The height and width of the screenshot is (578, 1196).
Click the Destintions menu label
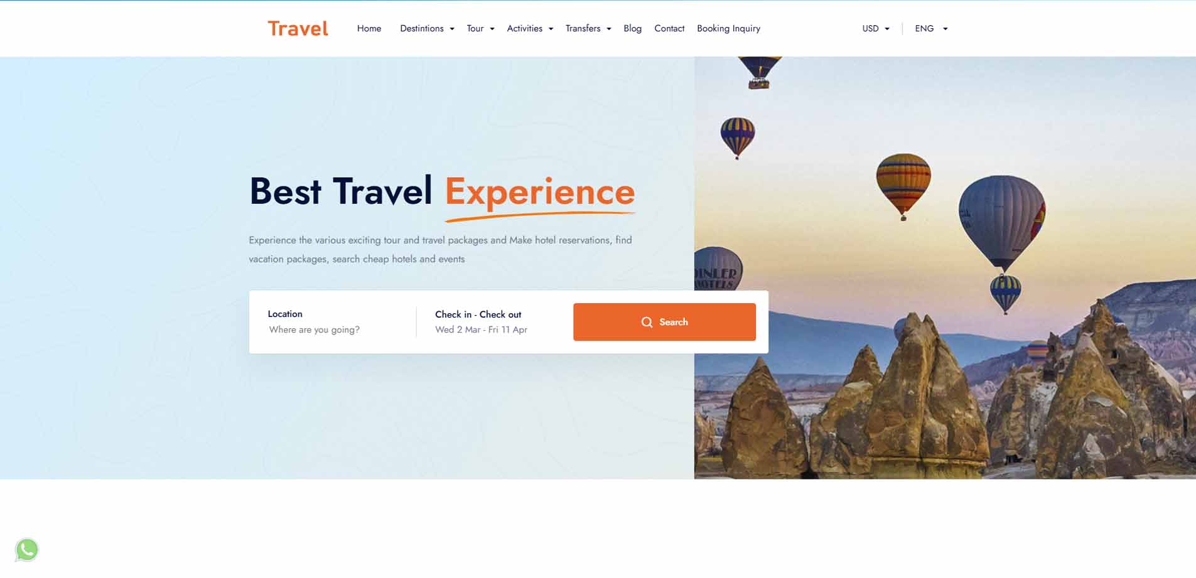tap(422, 28)
